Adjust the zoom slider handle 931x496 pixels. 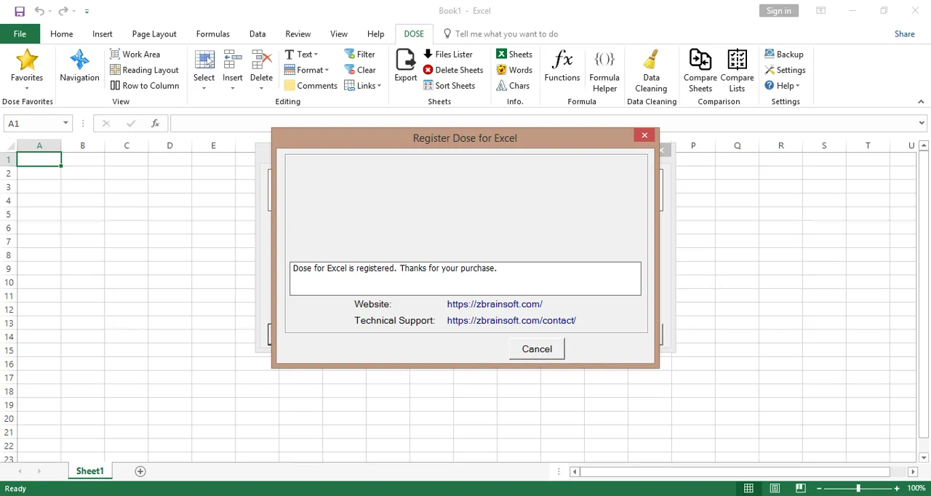[x=858, y=489]
